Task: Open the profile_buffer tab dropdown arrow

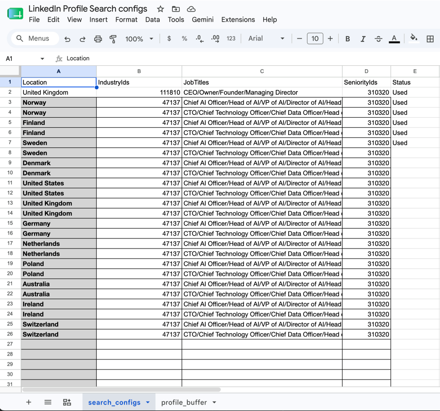Action: coord(214,402)
